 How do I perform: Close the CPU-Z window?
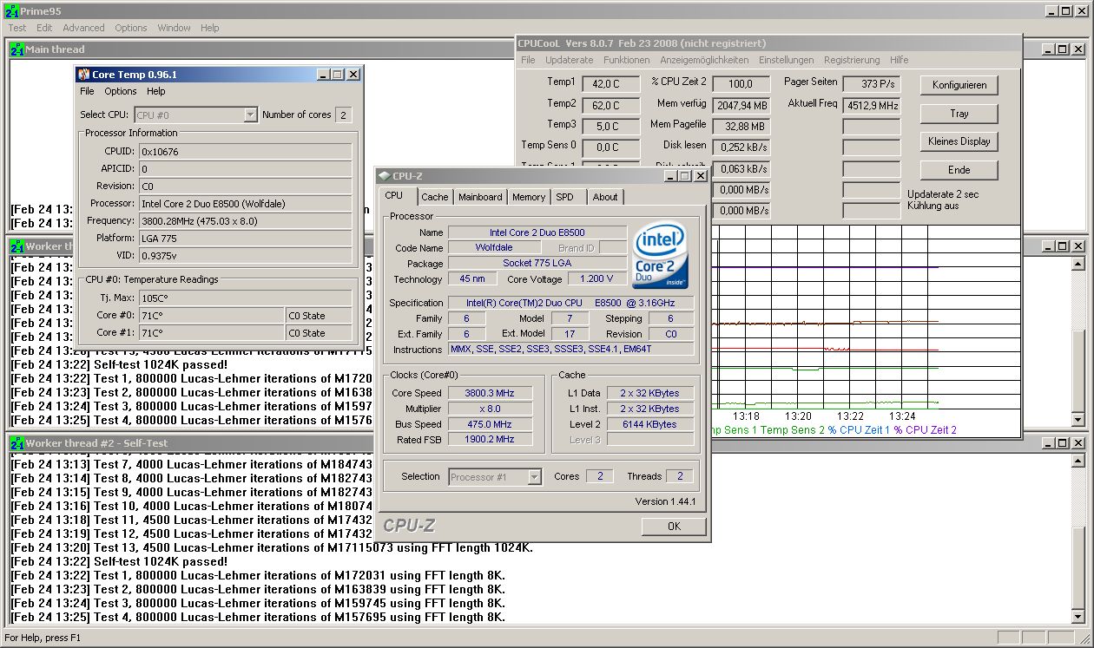coord(702,176)
